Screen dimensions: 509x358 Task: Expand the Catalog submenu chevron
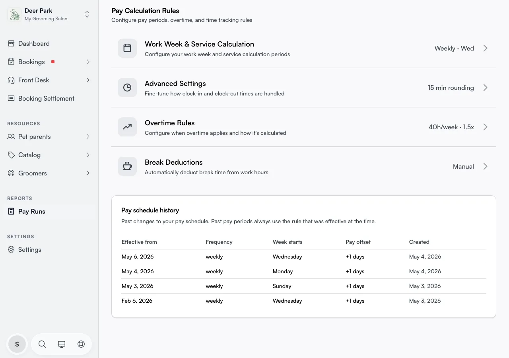[88, 155]
